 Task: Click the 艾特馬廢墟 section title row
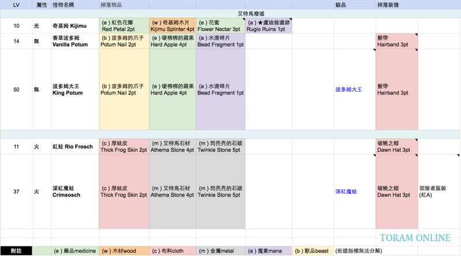coord(231,14)
